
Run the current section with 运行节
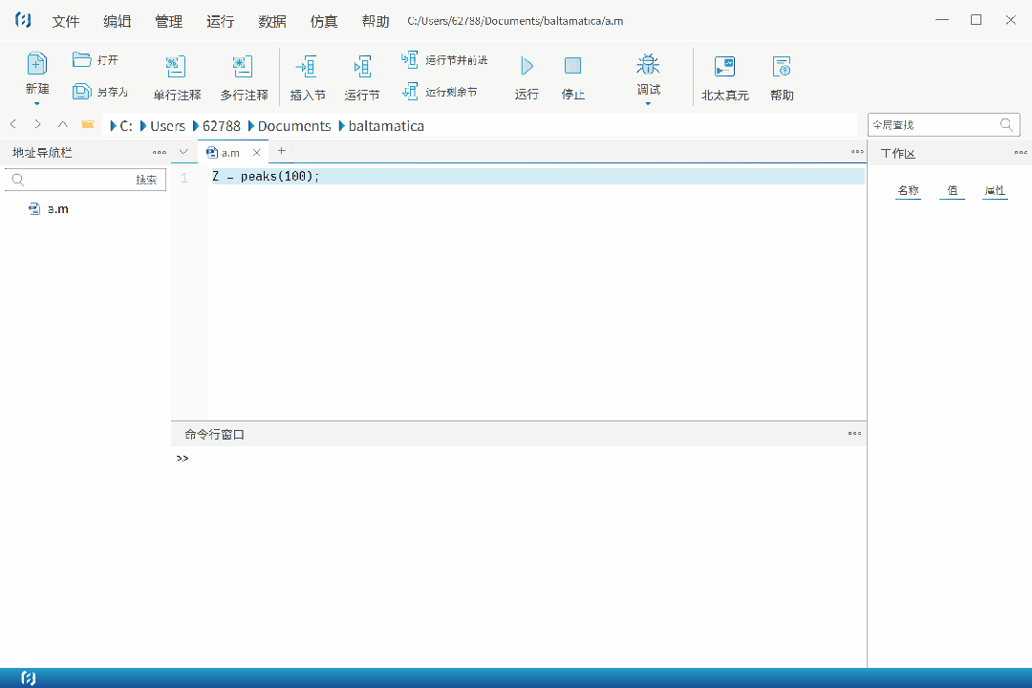point(362,75)
